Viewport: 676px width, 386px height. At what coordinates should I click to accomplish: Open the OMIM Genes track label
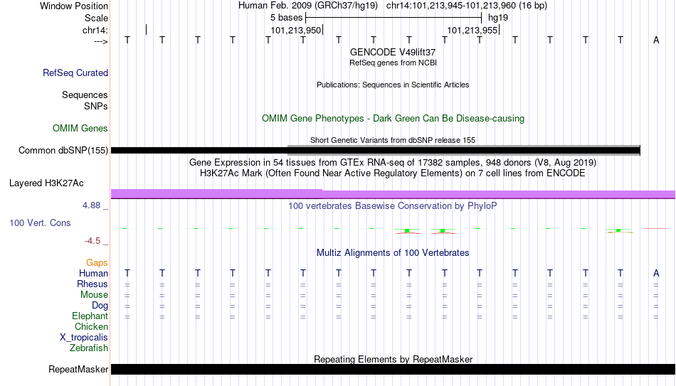pos(80,129)
